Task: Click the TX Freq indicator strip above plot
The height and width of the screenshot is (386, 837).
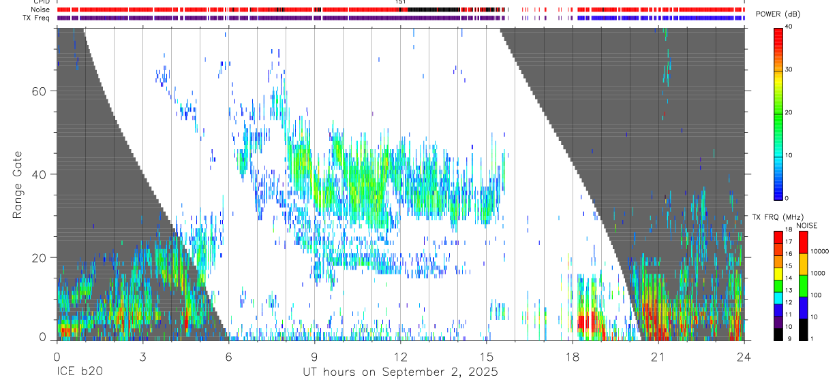Action: (x=400, y=18)
